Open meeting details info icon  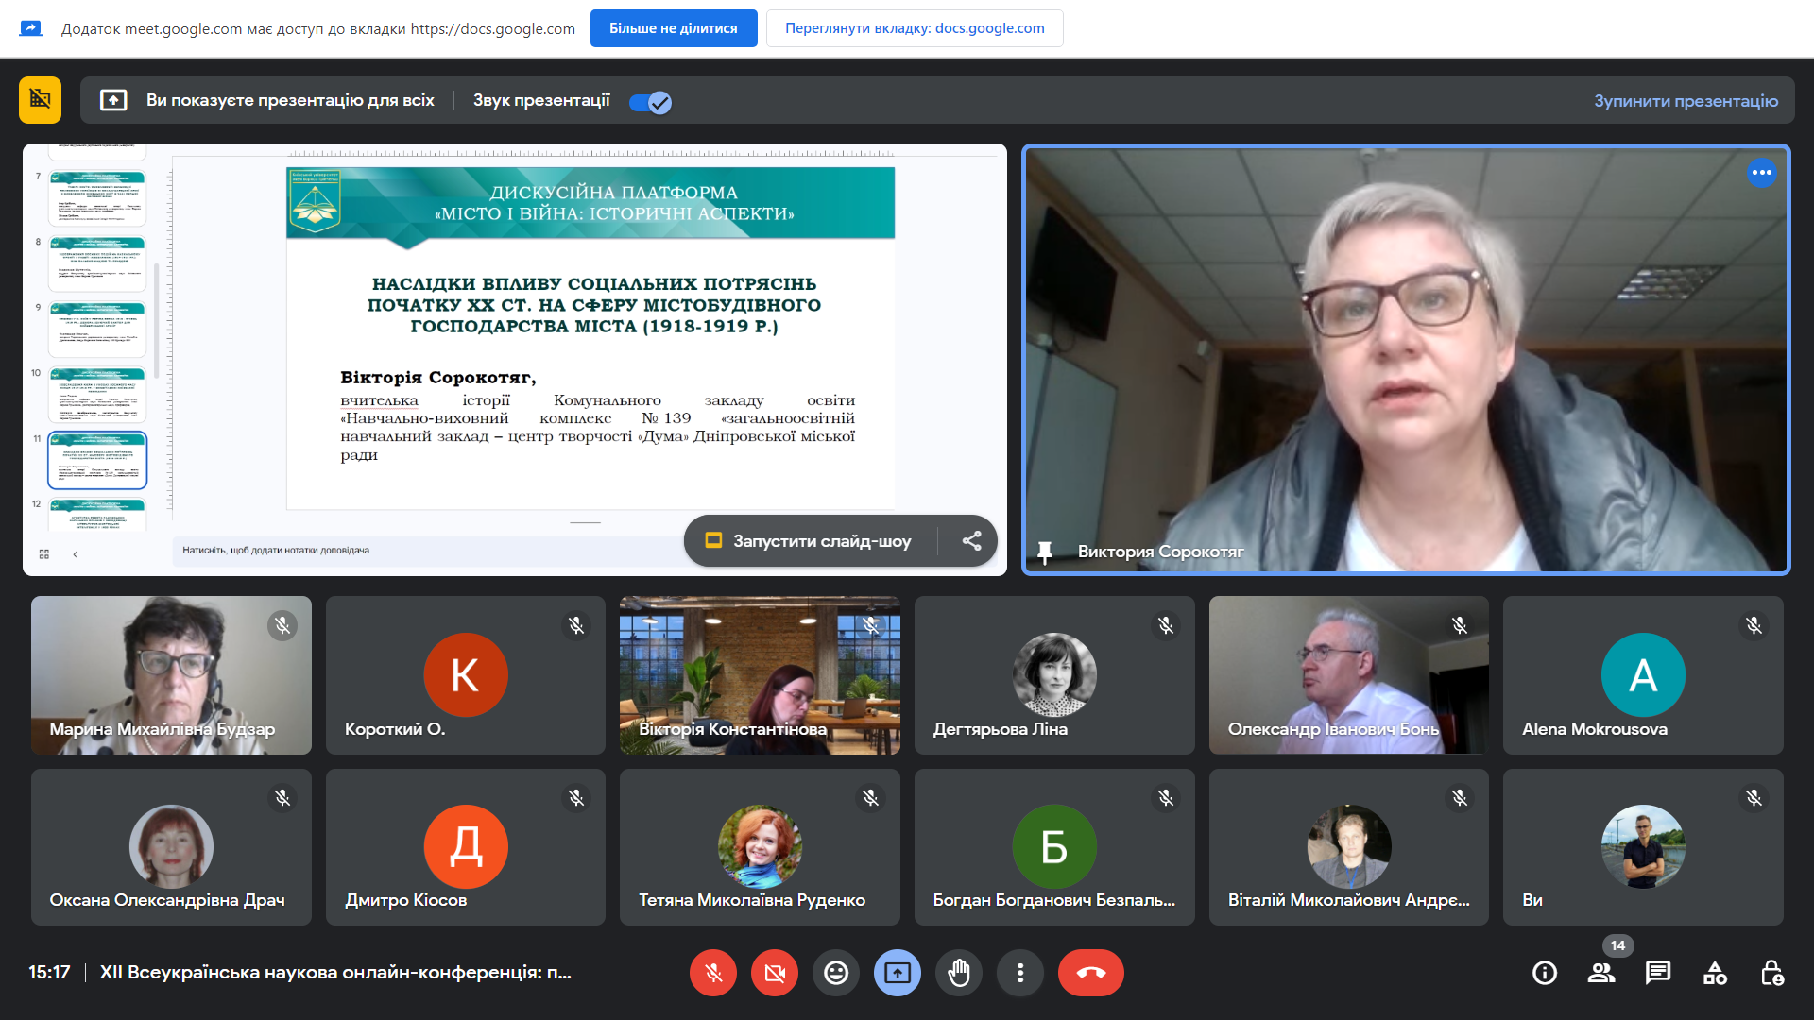1545,973
